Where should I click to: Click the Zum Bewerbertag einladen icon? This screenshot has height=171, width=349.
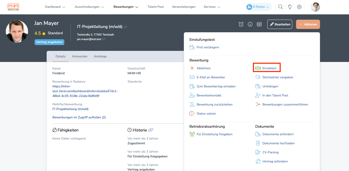(192, 86)
